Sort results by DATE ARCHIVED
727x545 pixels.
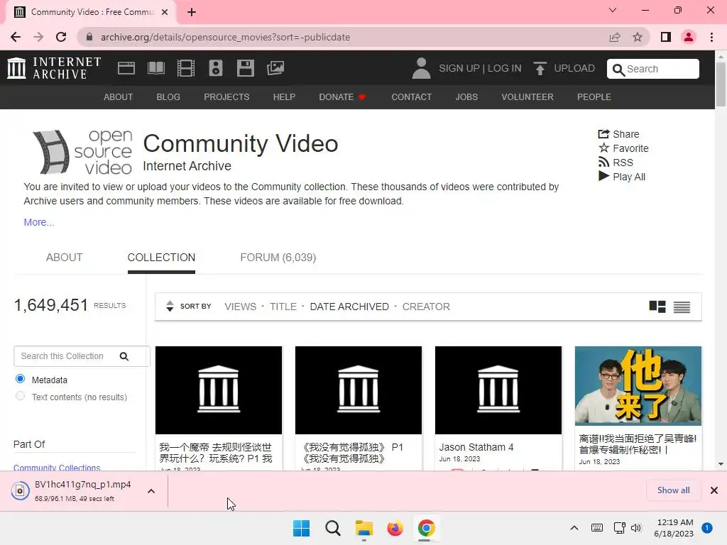349,307
